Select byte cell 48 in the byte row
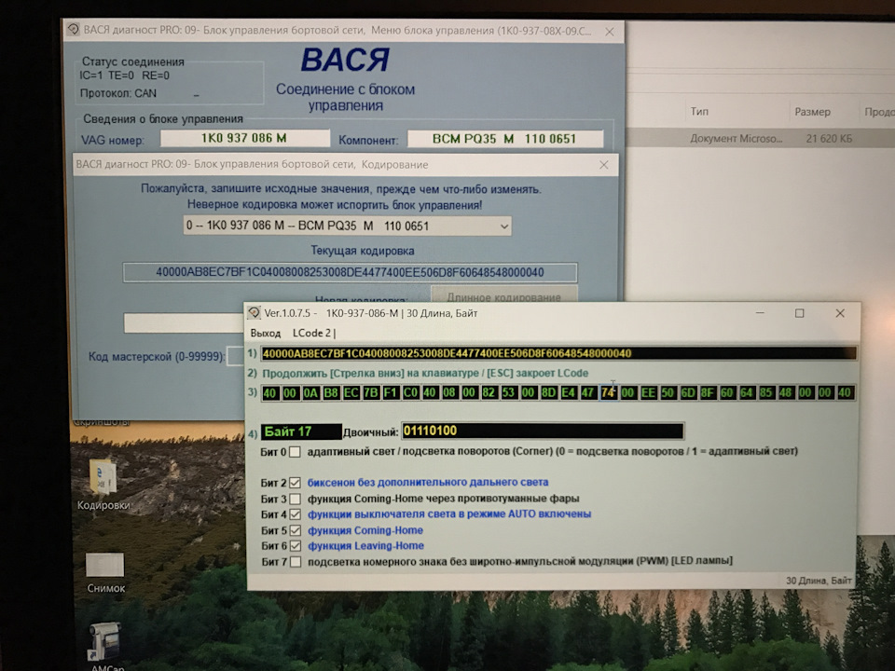 pyautogui.click(x=786, y=392)
